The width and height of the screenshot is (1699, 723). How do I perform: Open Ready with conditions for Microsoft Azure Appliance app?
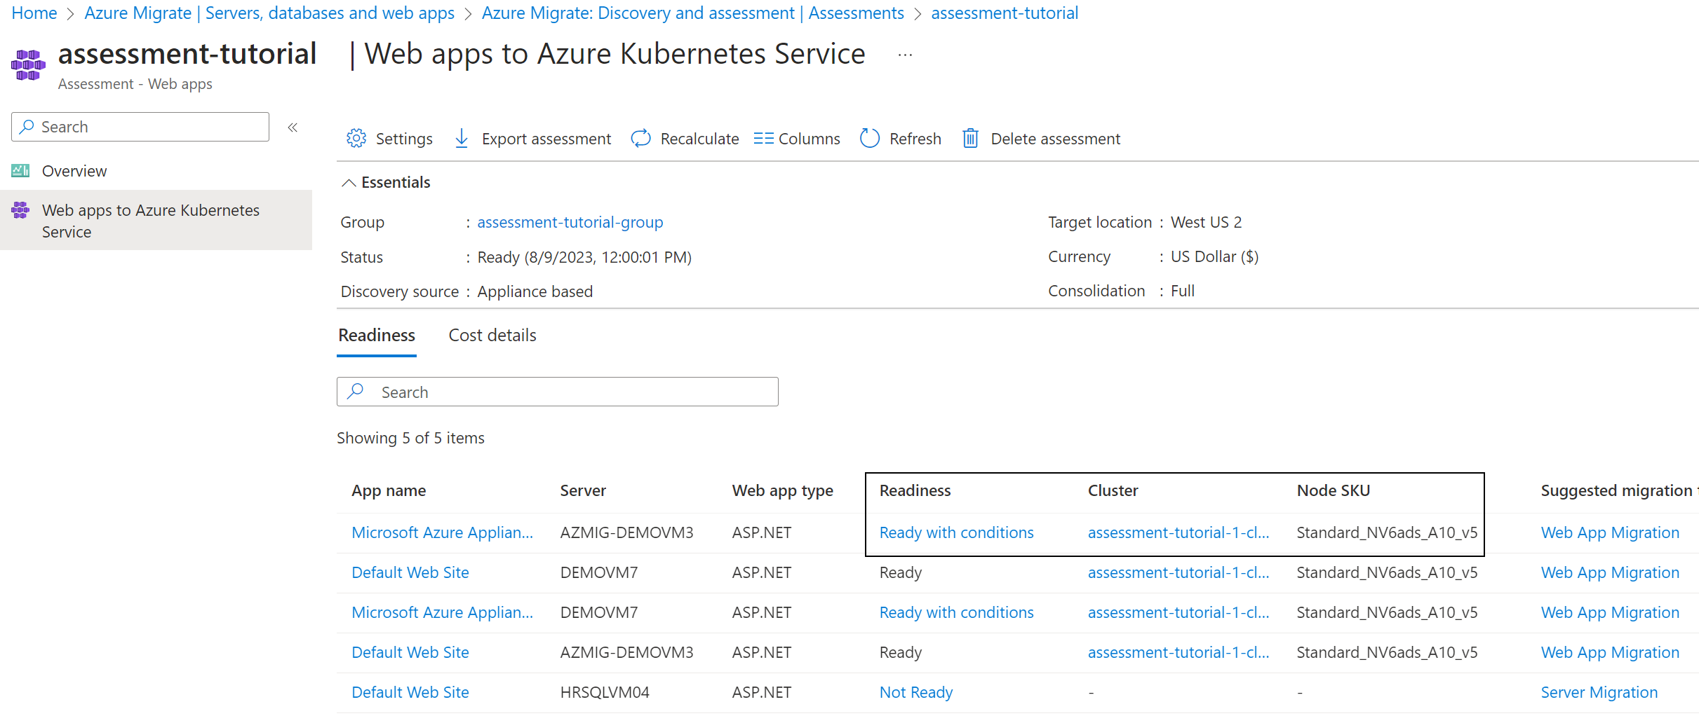coord(956,532)
